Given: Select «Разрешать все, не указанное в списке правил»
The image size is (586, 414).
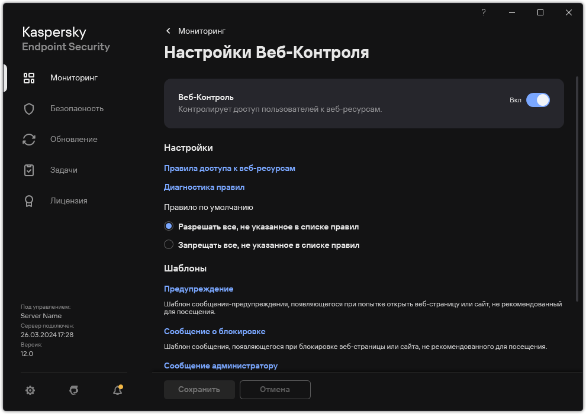Looking at the screenshot, I should click(169, 227).
